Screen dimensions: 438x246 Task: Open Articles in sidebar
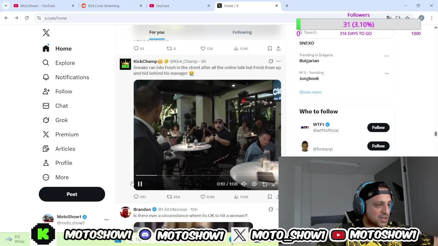[x=59, y=149]
